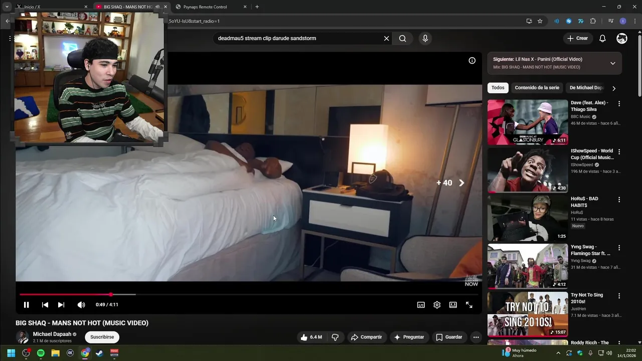The width and height of the screenshot is (642, 361).
Task: Start voice search with the microphone
Action: [425, 38]
